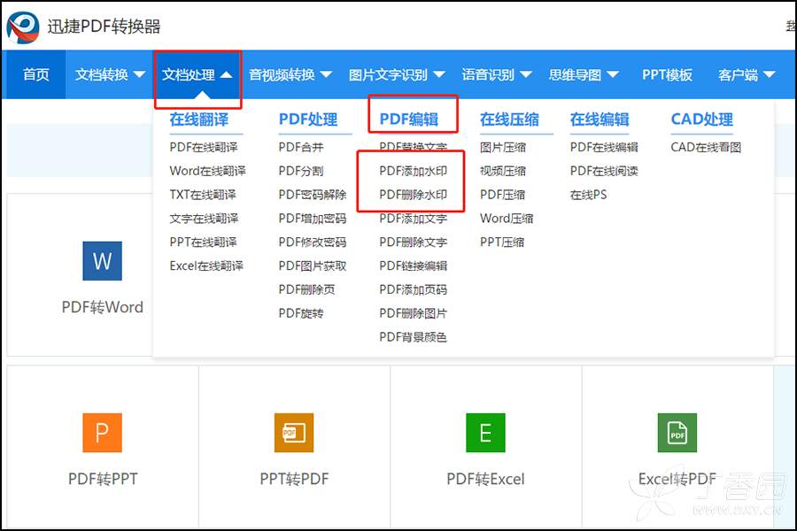Open the Excel转PDF icon
Image resolution: width=797 pixels, height=531 pixels.
click(x=677, y=433)
